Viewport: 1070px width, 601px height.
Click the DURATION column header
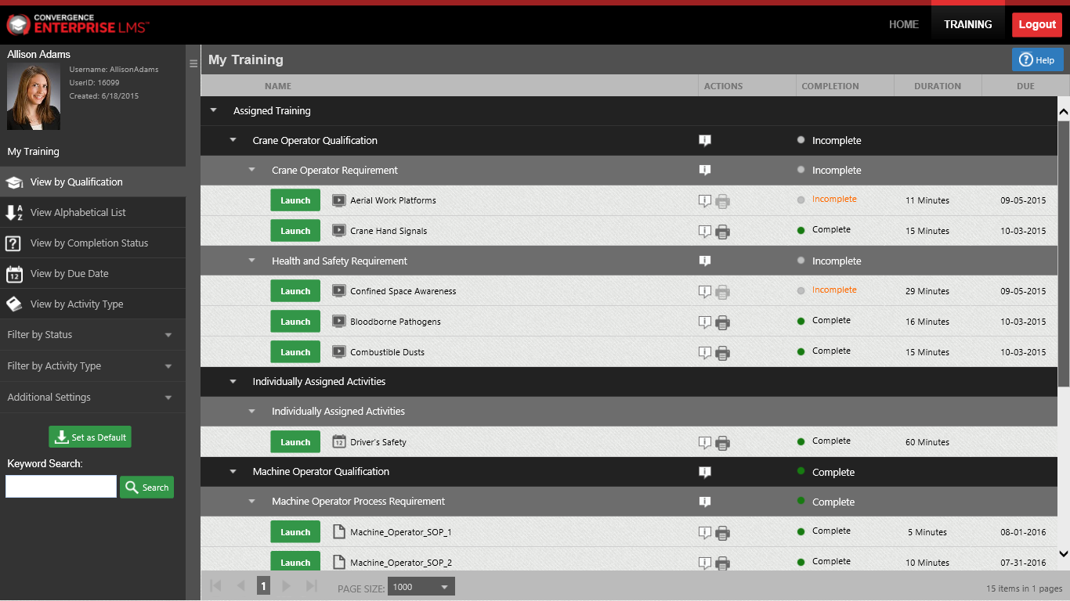938,86
